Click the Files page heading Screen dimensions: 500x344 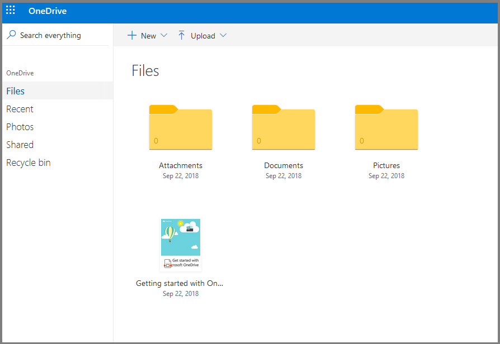(145, 71)
